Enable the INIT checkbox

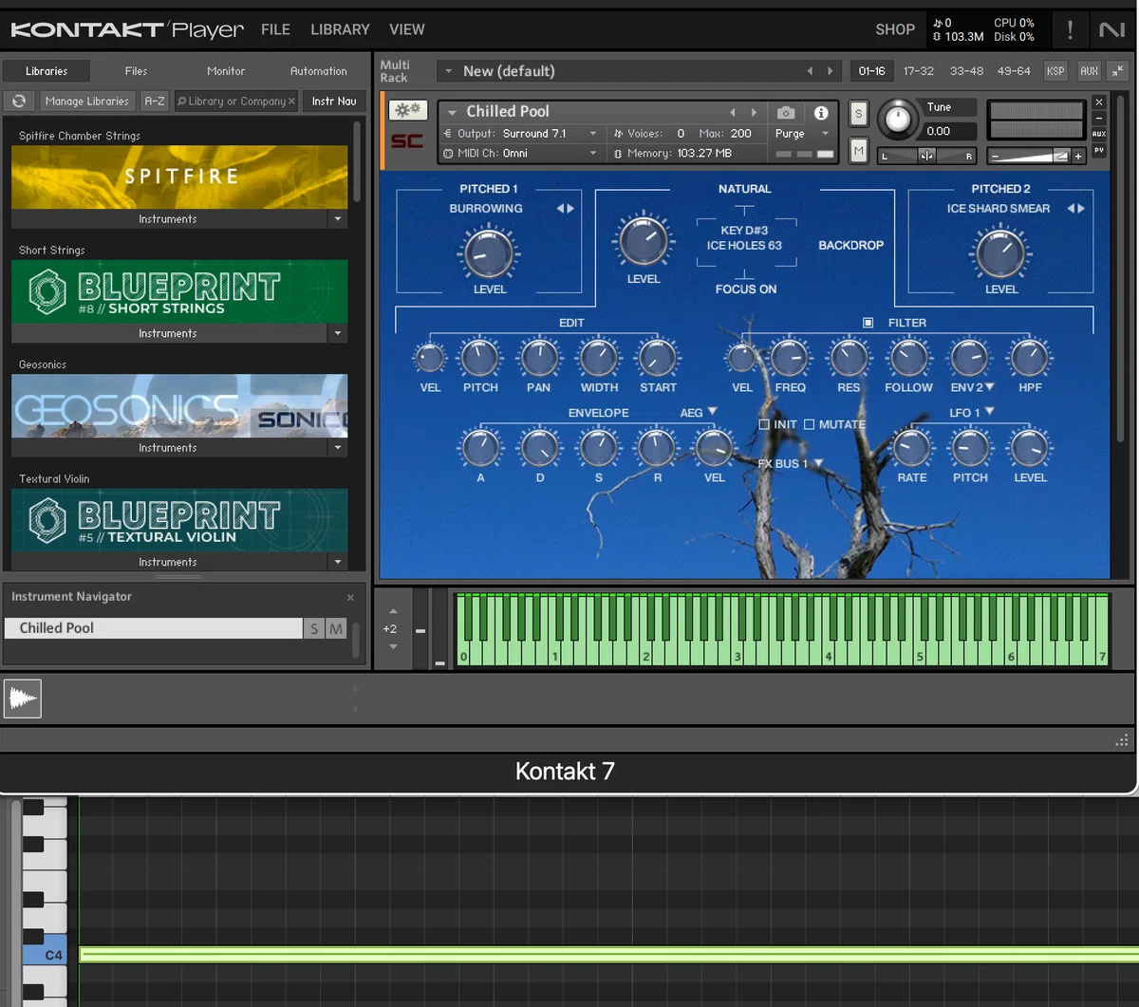click(764, 424)
